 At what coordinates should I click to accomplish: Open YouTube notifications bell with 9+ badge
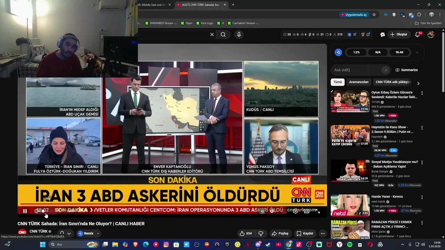pyautogui.click(x=418, y=34)
